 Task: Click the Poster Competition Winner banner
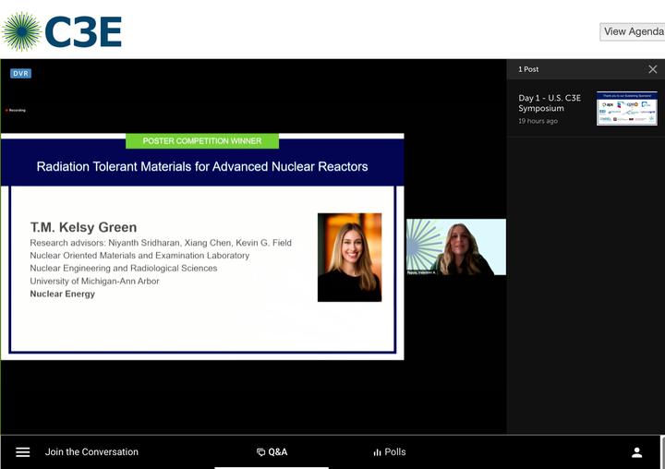point(202,141)
